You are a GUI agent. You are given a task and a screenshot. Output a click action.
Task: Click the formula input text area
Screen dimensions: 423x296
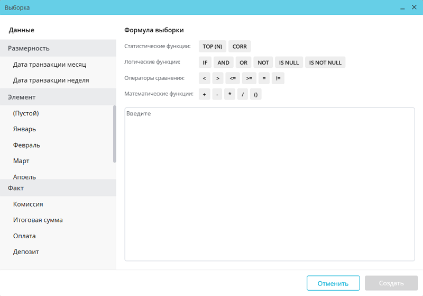click(270, 185)
